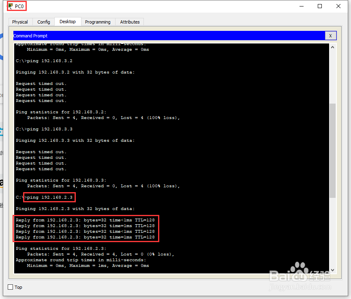Image resolution: width=351 pixels, height=299 pixels.
Task: Click the vertical scrollbar thumb
Action: click(x=332, y=151)
